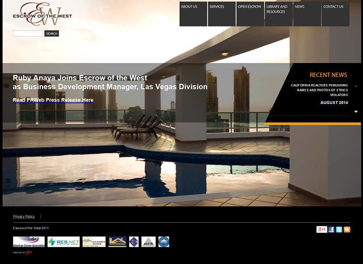Click the orange Blogger icon
Screen dimensions: 363x264
(347, 229)
